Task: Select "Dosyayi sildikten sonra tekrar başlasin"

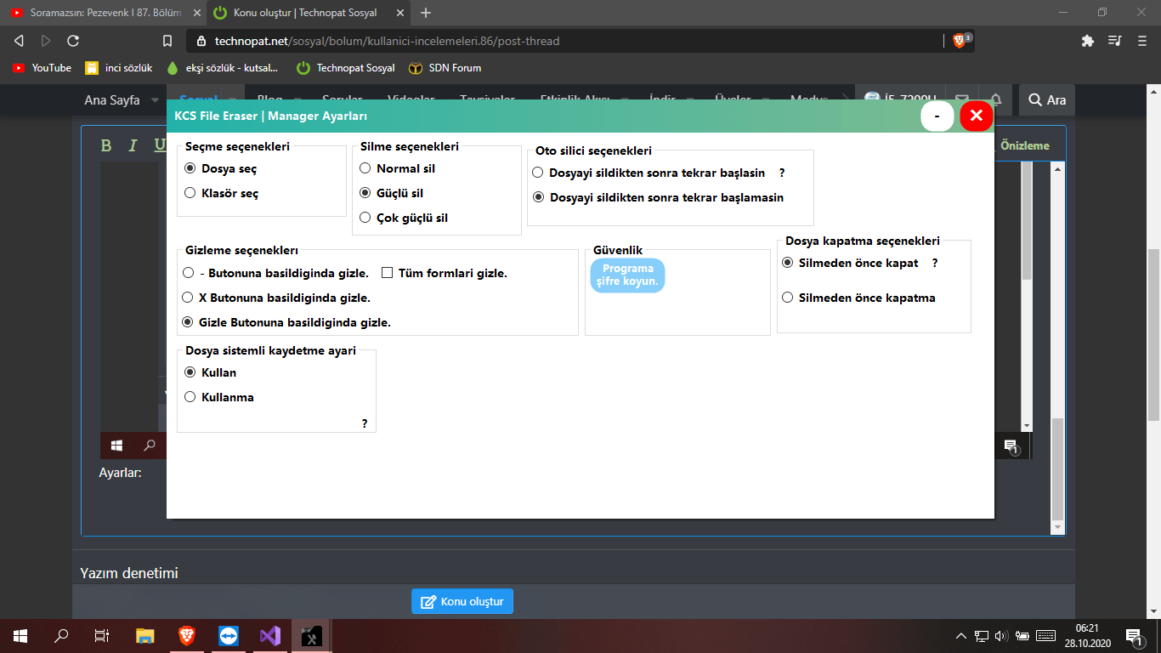Action: [648, 173]
